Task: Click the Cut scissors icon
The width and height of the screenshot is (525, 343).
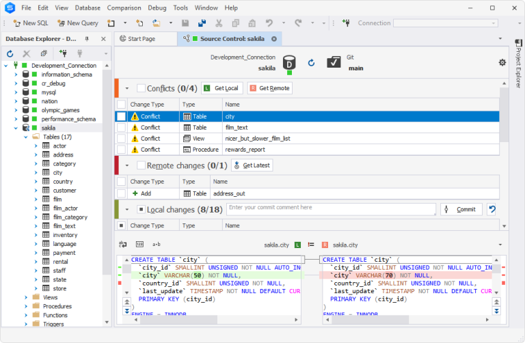Action: pos(219,23)
